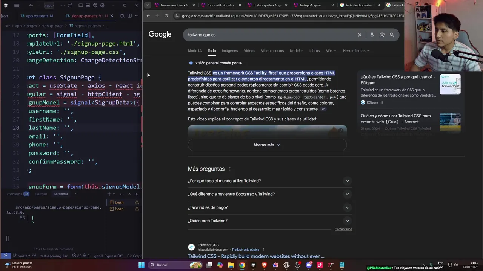Click 'githd: Express Off' status bar item
This screenshot has width=483, height=271.
[108, 256]
